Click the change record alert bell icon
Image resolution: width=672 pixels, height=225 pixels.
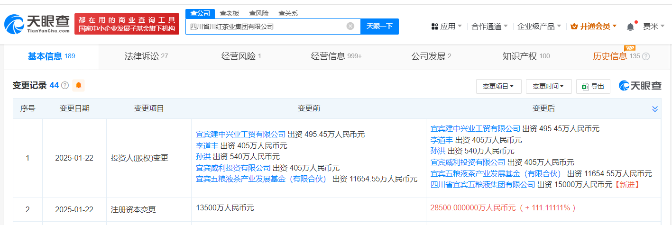(79, 85)
